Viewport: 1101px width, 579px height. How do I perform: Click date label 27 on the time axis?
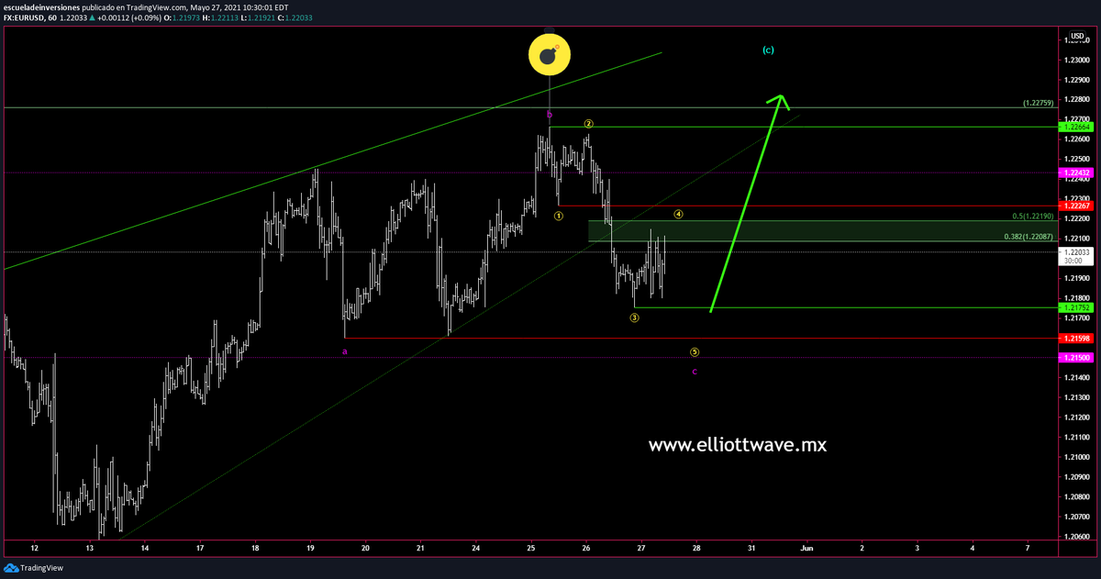coord(641,548)
